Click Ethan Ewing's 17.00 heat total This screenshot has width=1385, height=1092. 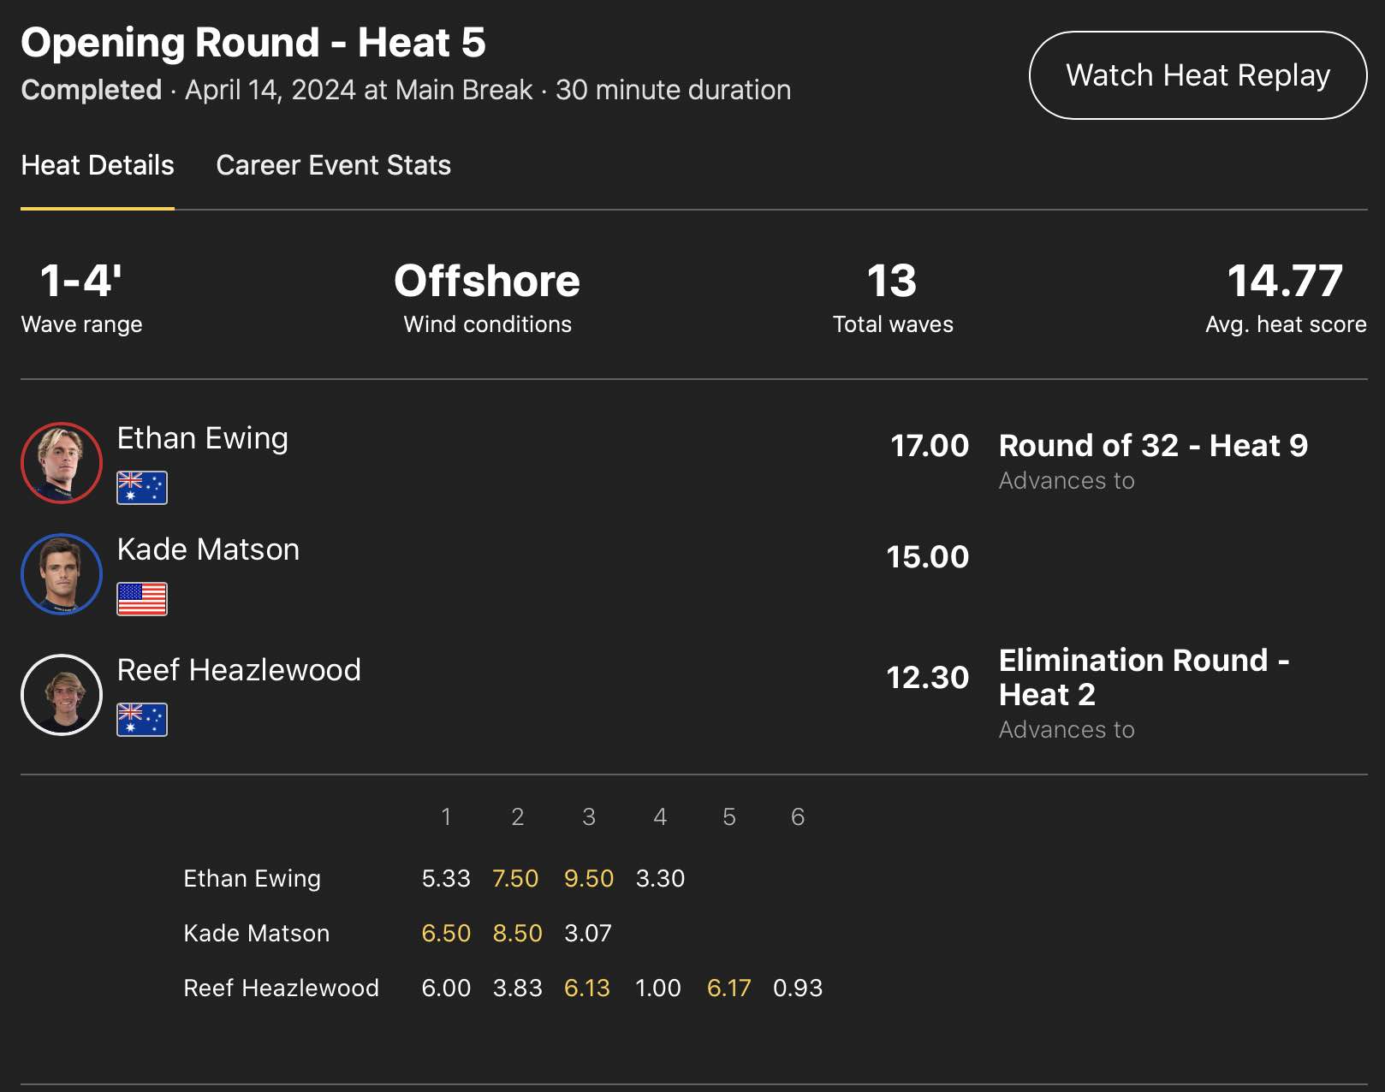pos(930,446)
